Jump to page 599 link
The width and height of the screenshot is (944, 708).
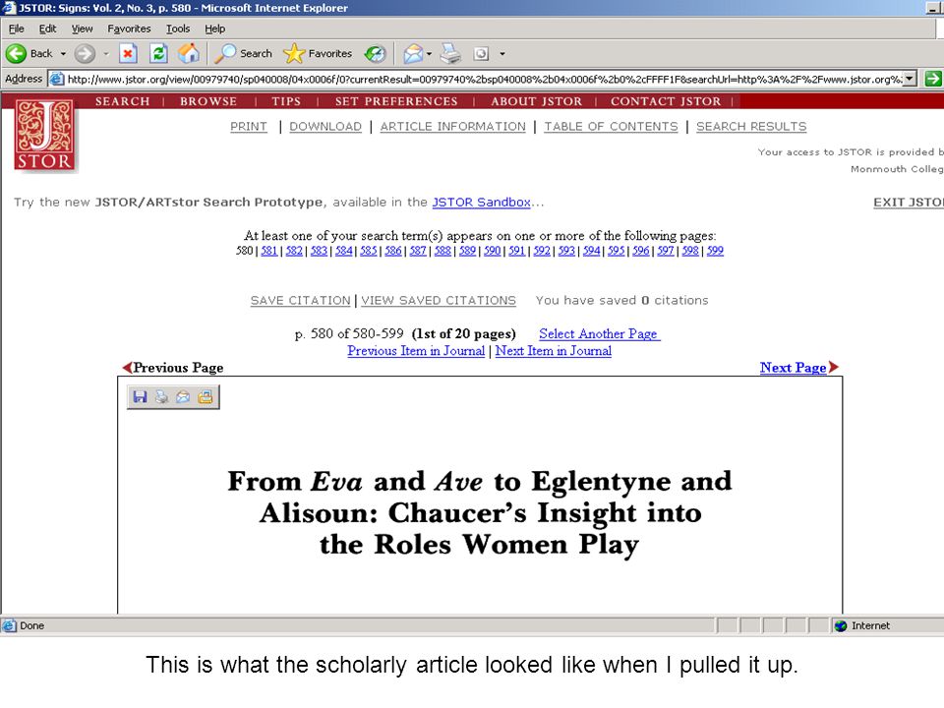pyautogui.click(x=715, y=251)
